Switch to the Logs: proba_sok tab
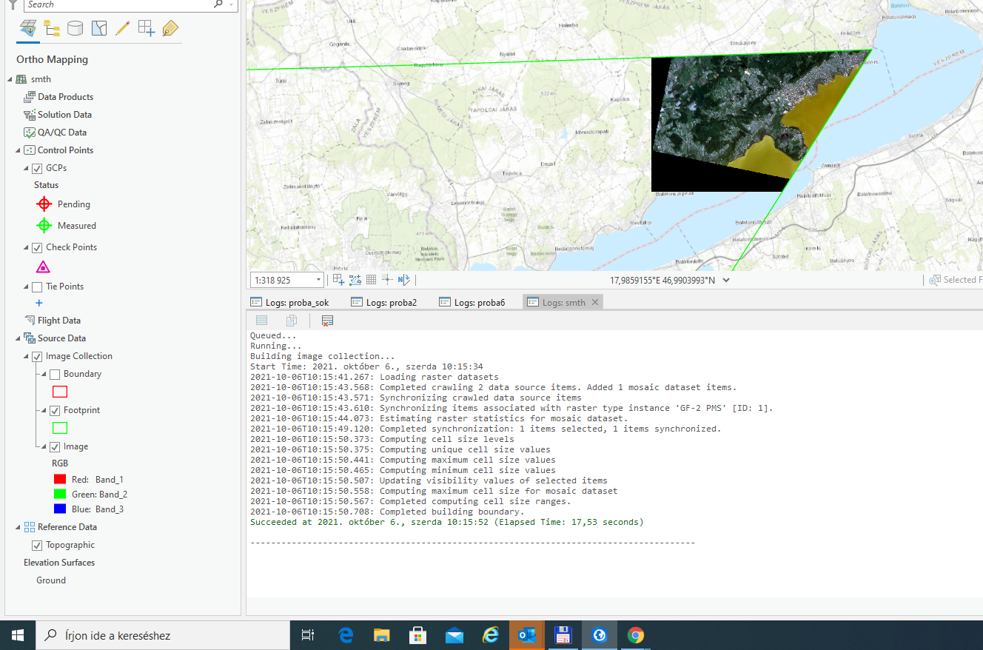This screenshot has height=650, width=983. [x=290, y=302]
